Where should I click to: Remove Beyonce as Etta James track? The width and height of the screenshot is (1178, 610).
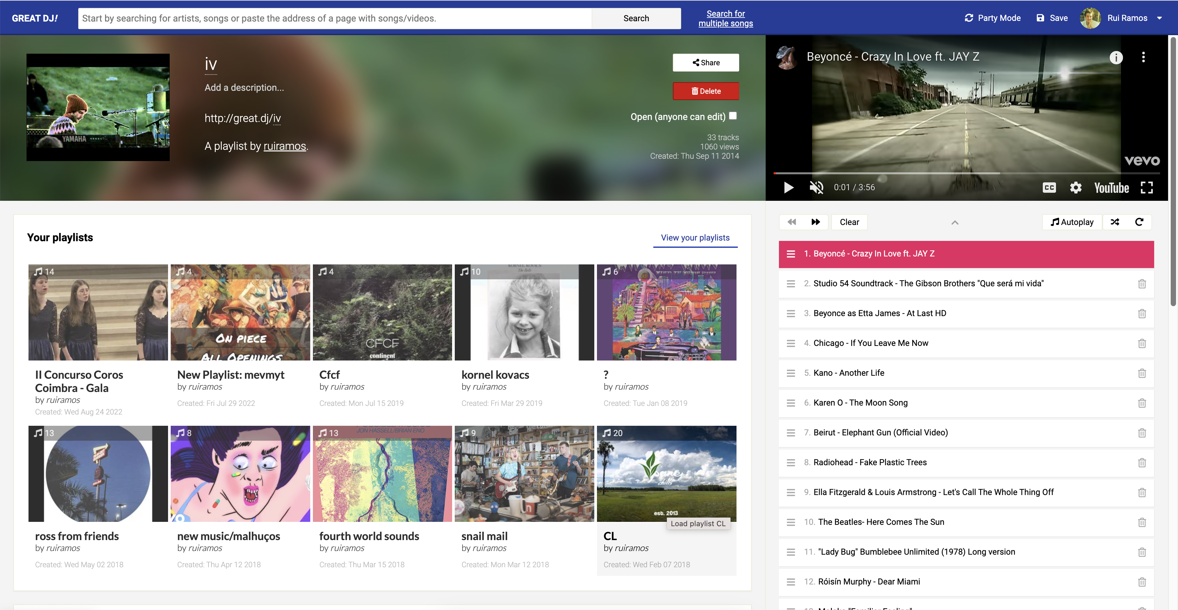coord(1142,313)
